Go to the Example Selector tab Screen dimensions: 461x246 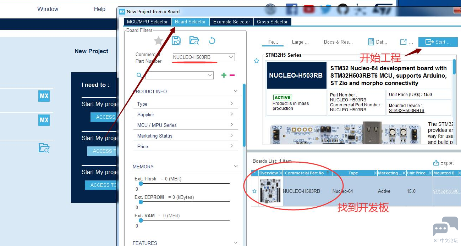tap(232, 22)
